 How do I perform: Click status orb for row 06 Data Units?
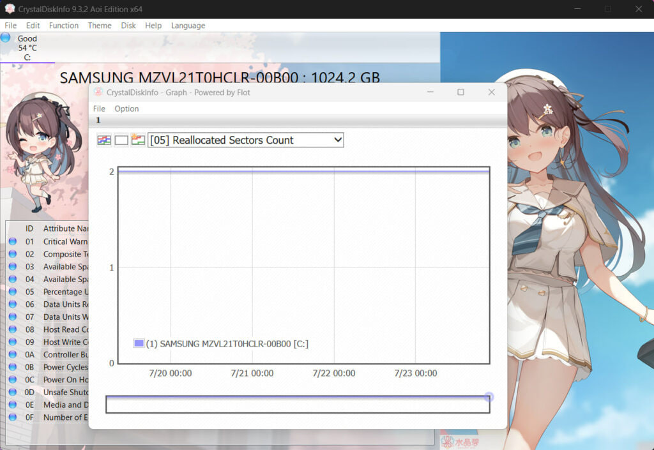[x=13, y=304]
